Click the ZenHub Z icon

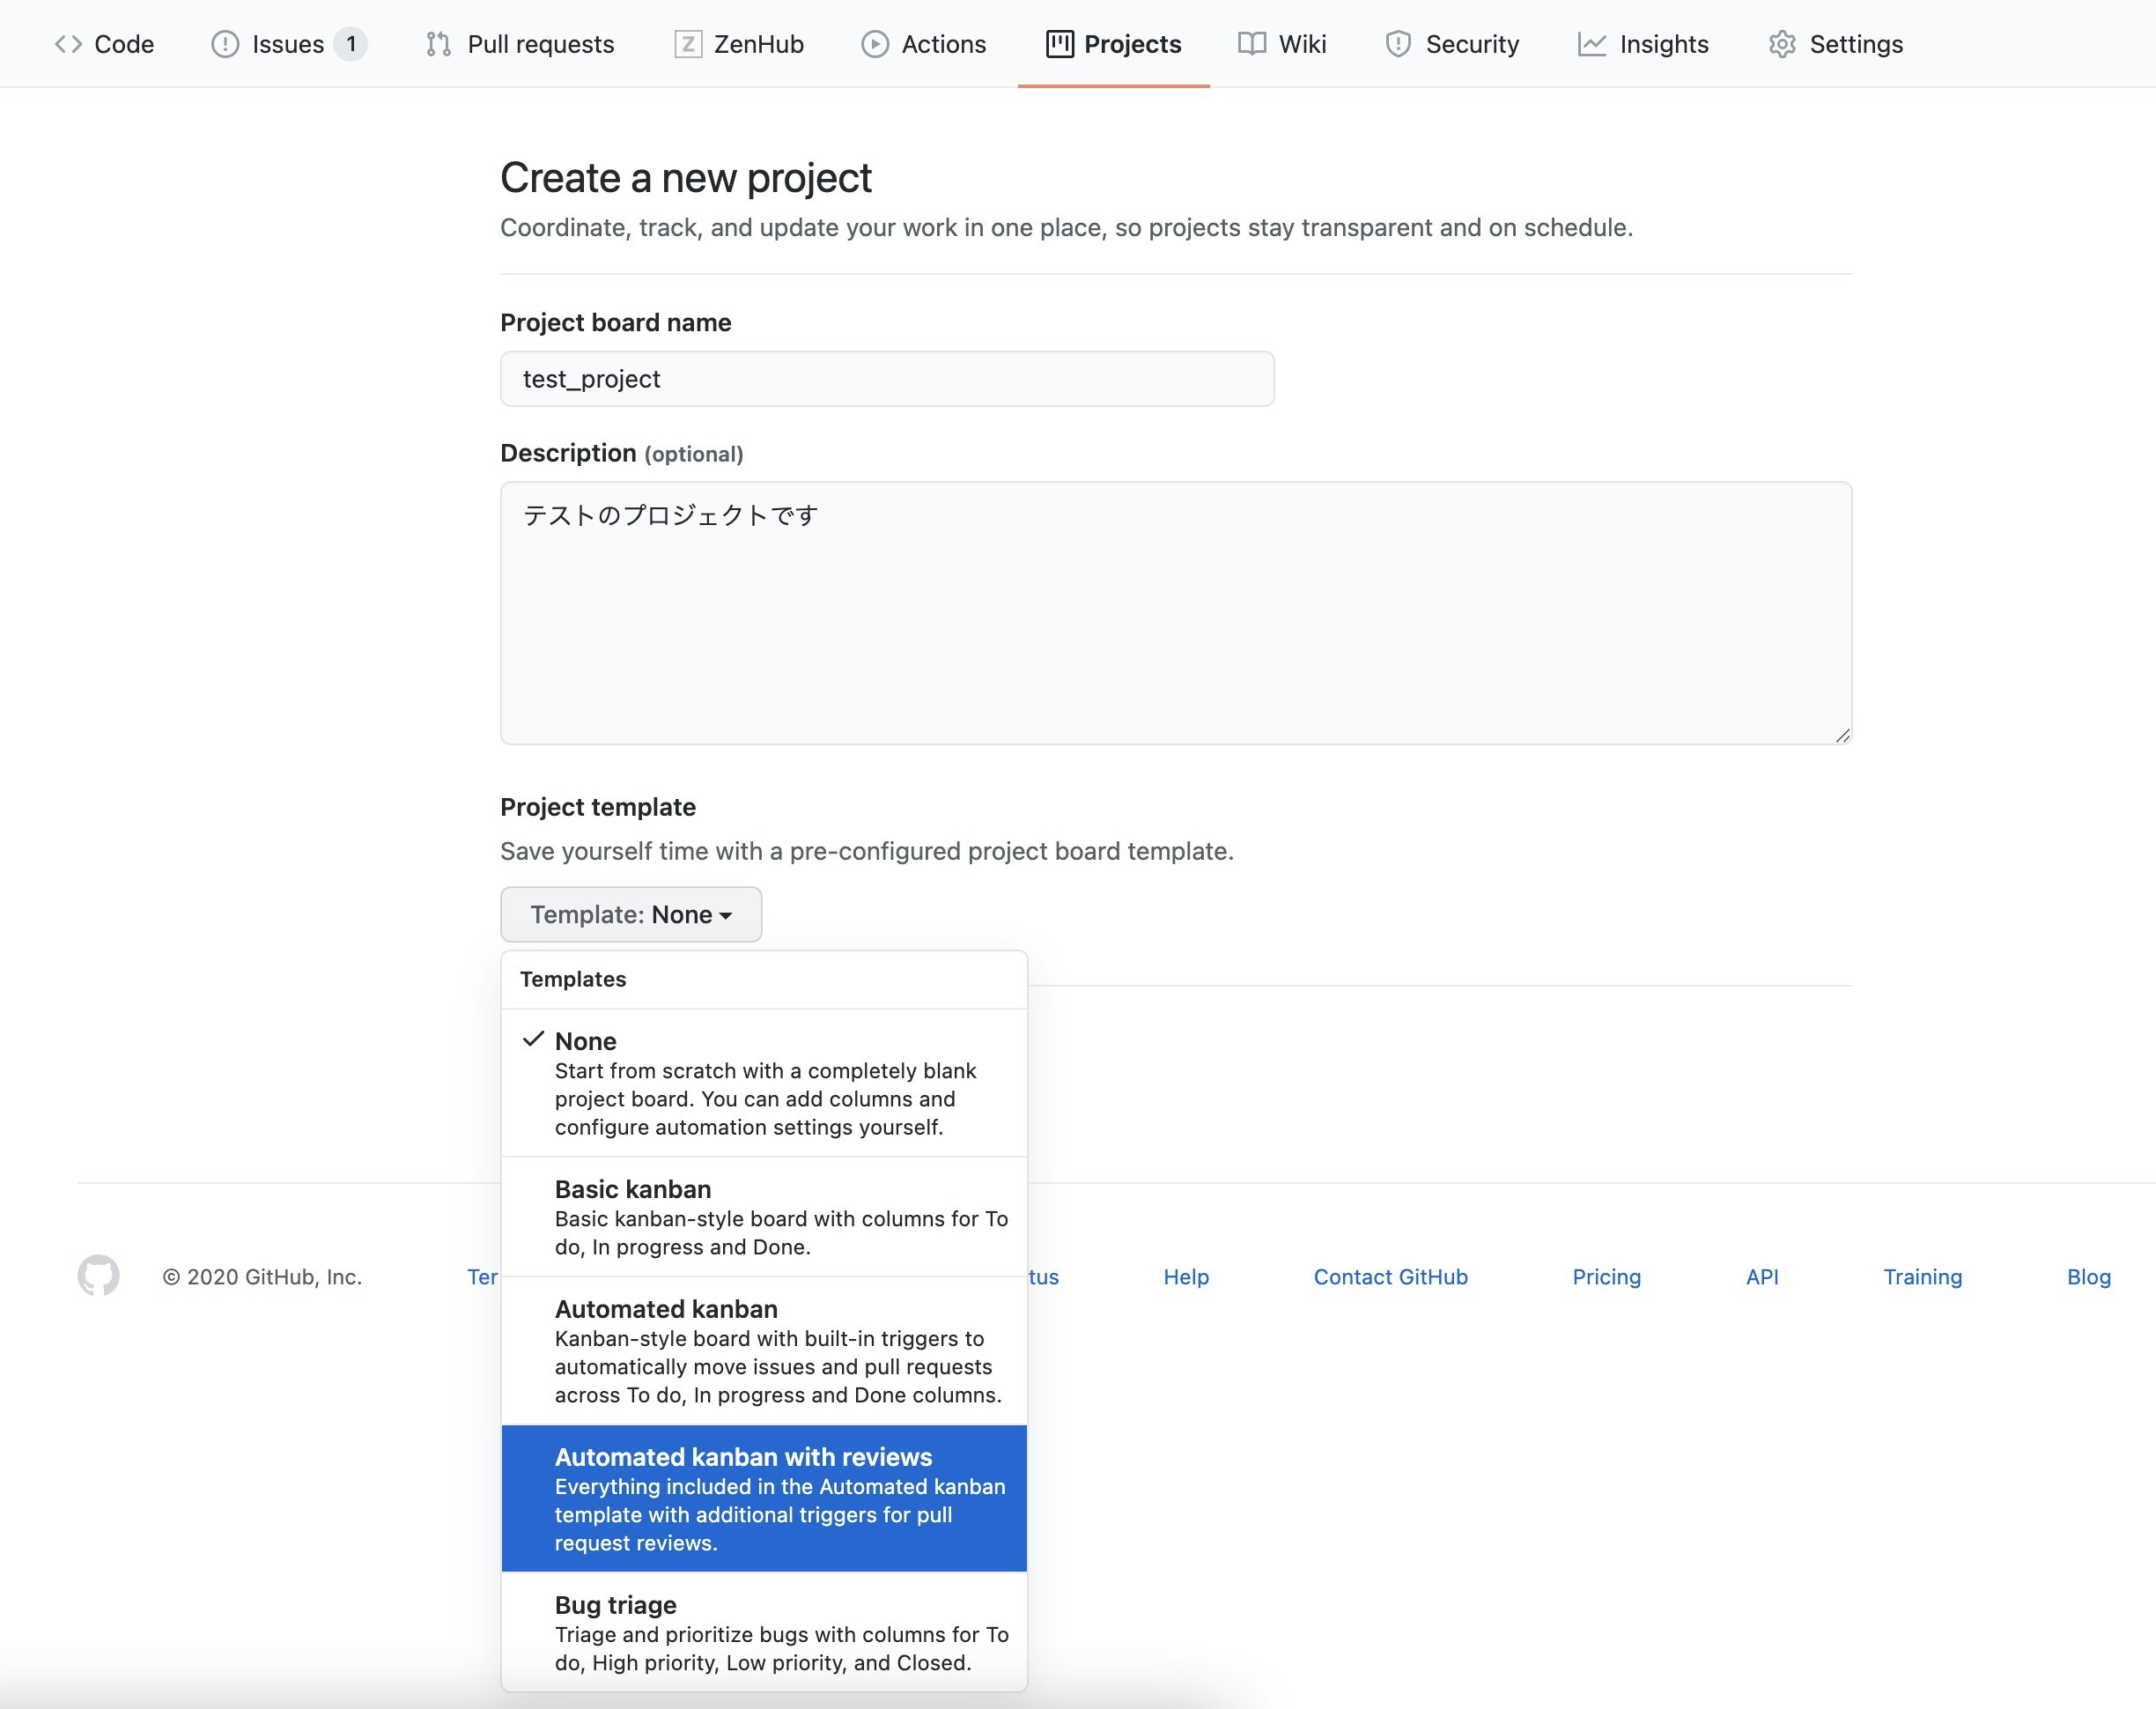687,44
